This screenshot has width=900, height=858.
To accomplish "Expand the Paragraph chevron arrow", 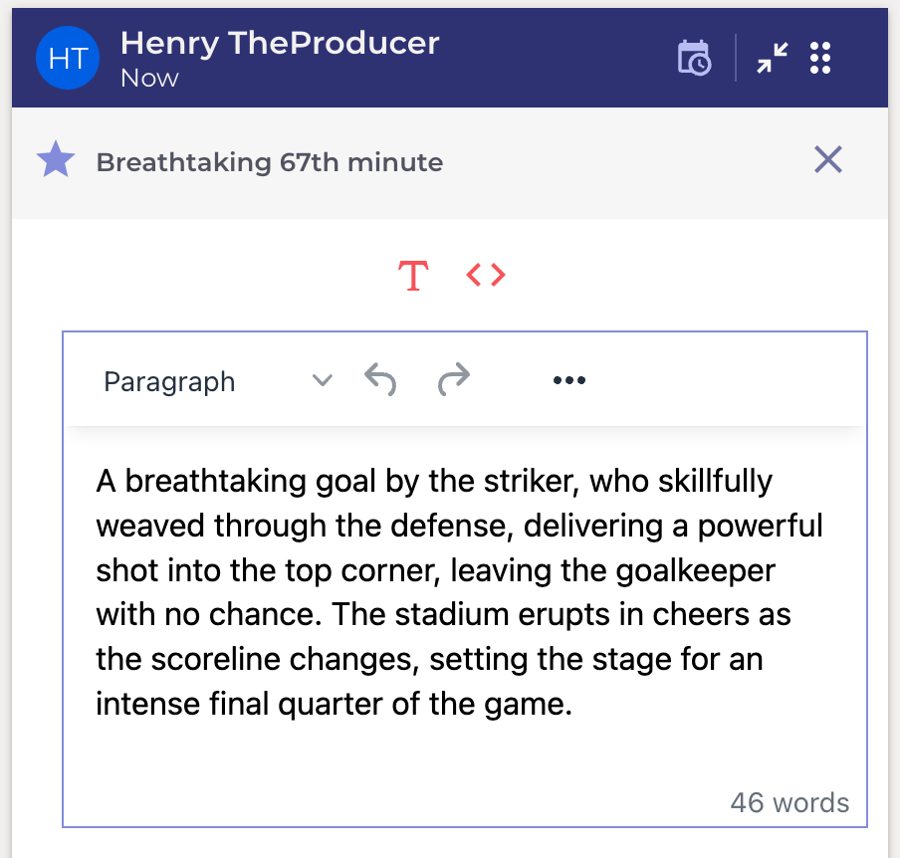I will click(x=322, y=380).
